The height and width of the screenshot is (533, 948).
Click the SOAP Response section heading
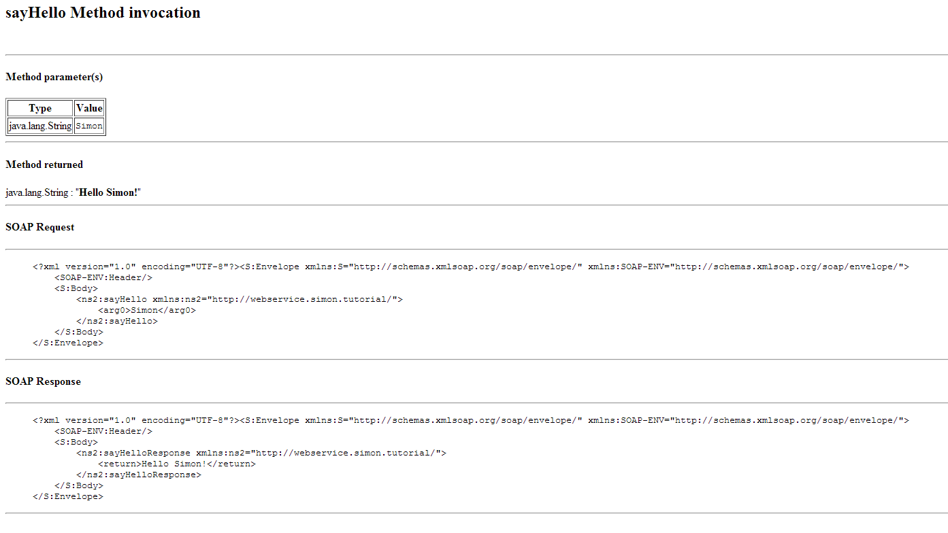(x=43, y=381)
